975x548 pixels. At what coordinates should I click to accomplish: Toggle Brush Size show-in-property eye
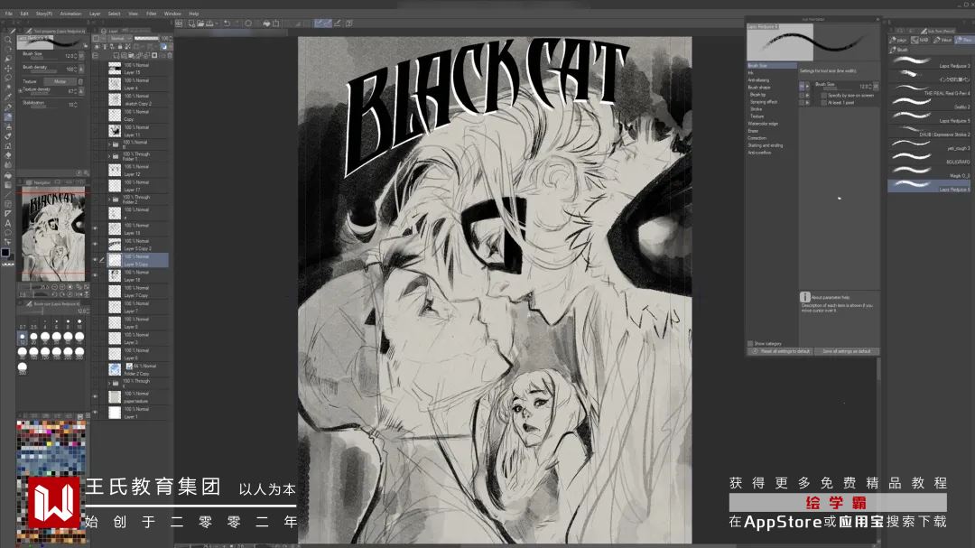tap(802, 86)
